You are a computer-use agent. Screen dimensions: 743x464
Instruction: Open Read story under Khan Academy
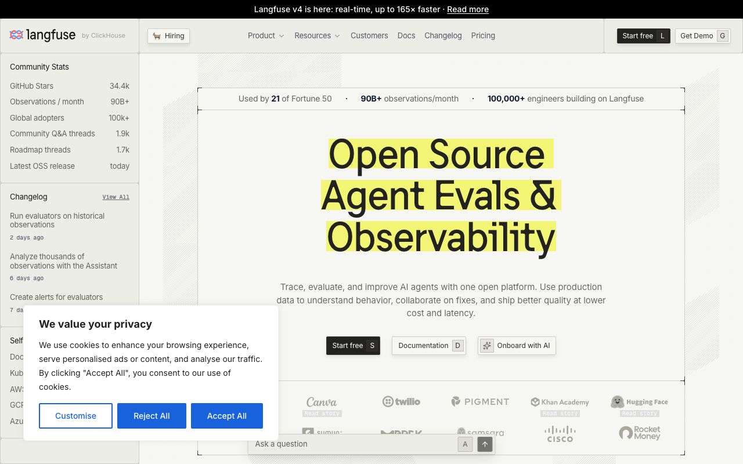pyautogui.click(x=560, y=414)
